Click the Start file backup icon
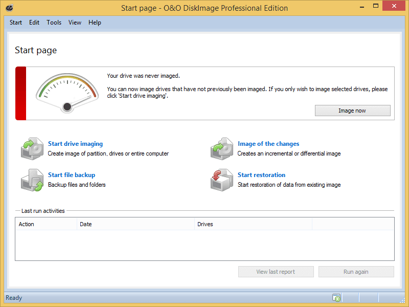409x307 pixels. (32, 180)
